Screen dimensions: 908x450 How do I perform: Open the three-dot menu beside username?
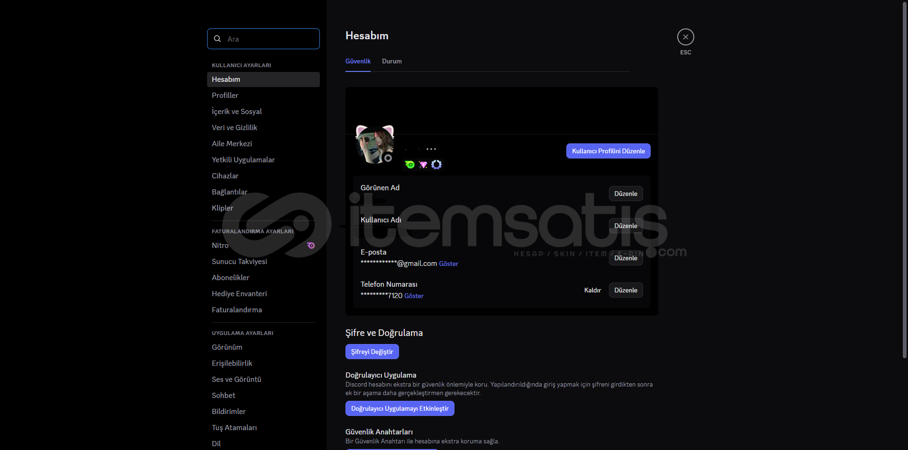[x=431, y=149]
